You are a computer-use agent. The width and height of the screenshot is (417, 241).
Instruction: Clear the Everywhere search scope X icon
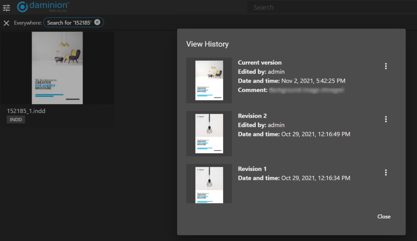point(6,23)
